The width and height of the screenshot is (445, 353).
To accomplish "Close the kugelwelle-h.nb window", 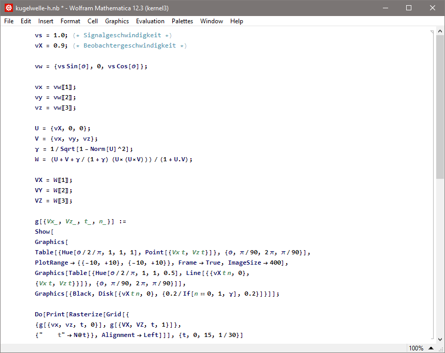I will coord(432,8).
